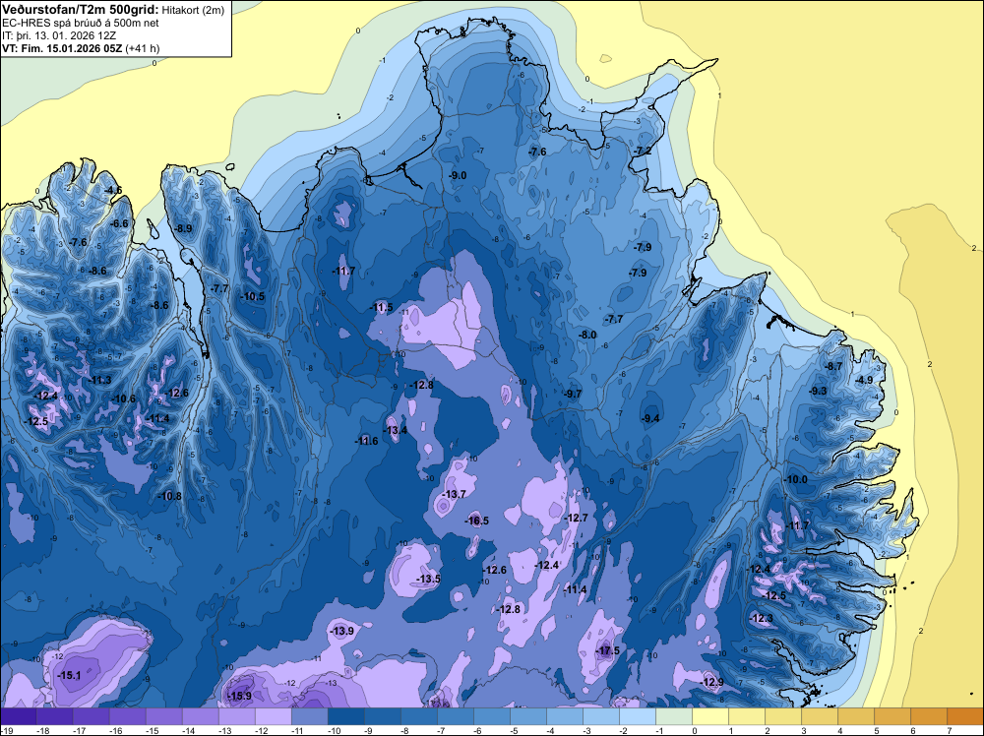Screen dimensions: 984x736
Task: Select the -4.6 value at the Westfjords tip
Action: (113, 190)
